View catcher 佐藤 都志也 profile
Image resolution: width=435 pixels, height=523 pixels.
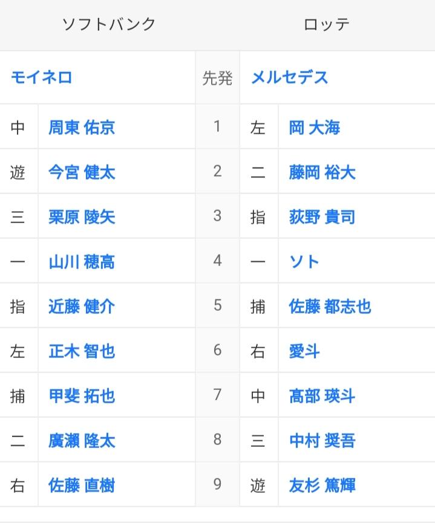330,306
